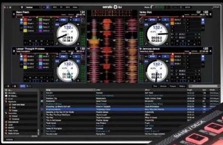Click the deck 1 virtual platter

[x=68, y=34]
